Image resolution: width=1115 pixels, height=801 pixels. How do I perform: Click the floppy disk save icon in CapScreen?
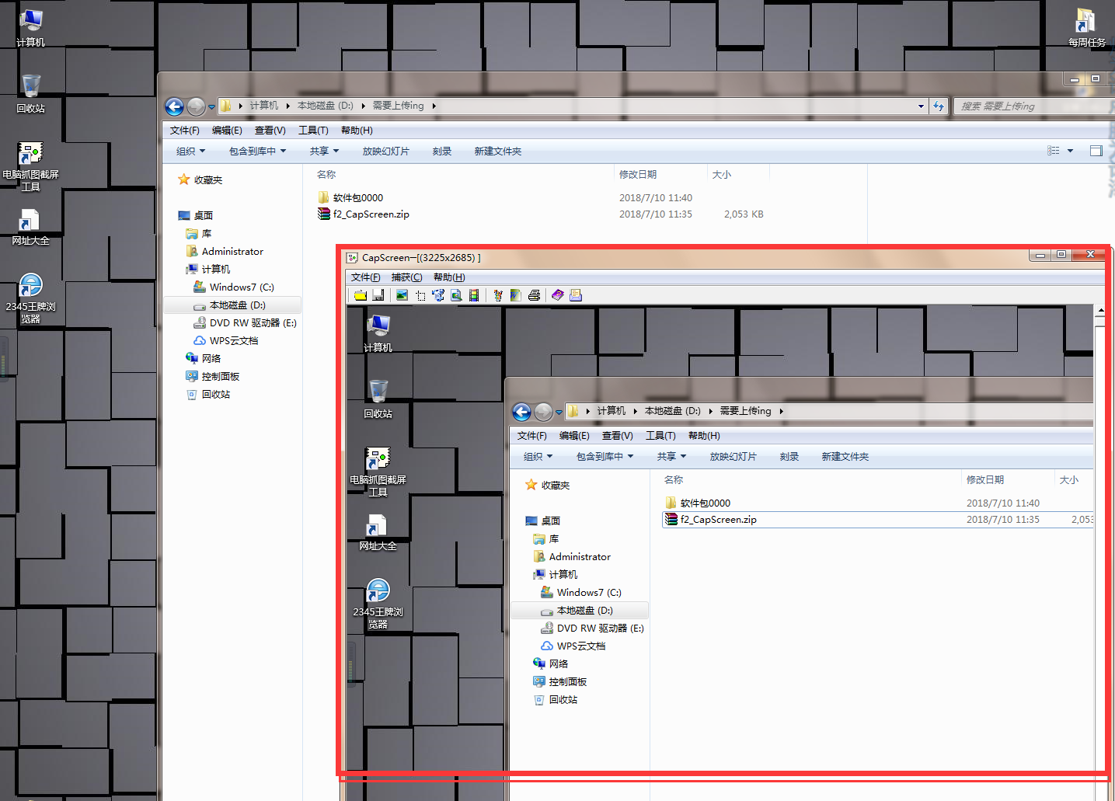378,295
